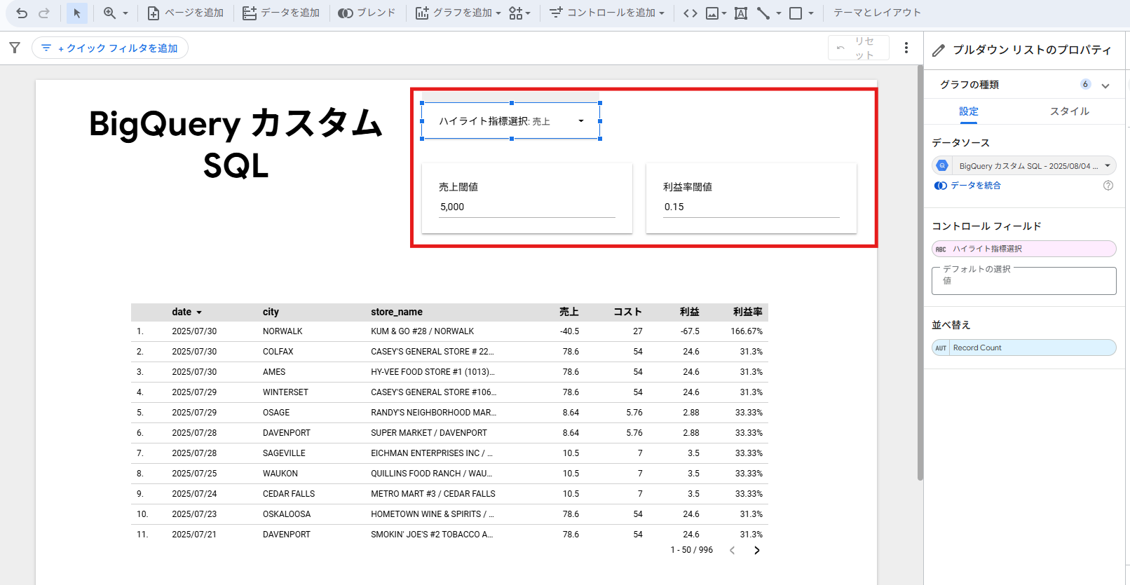Click the pencil icon in properties header
Viewport: 1130px width, 585px height.
939,50
